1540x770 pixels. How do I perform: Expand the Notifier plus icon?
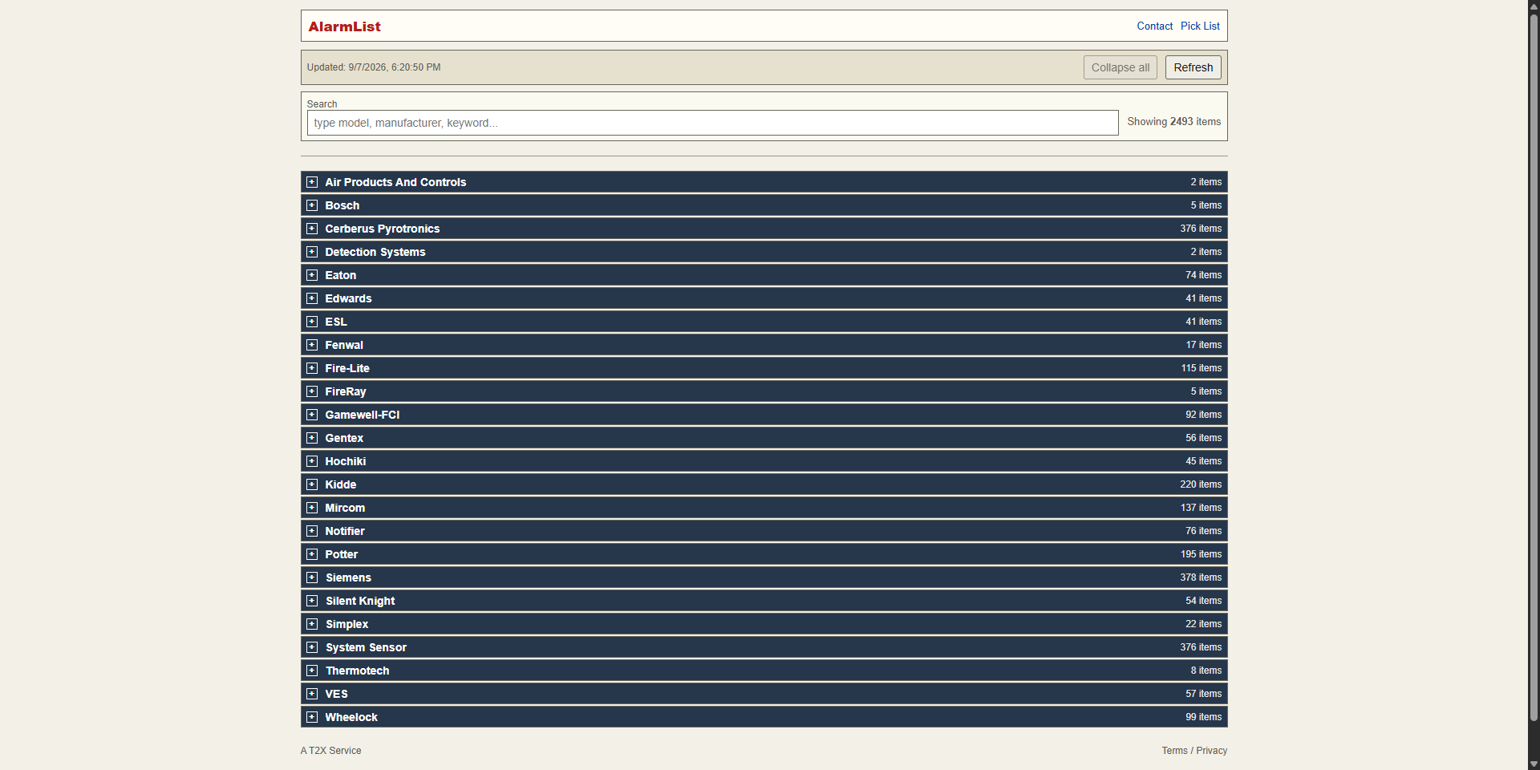[x=312, y=531]
